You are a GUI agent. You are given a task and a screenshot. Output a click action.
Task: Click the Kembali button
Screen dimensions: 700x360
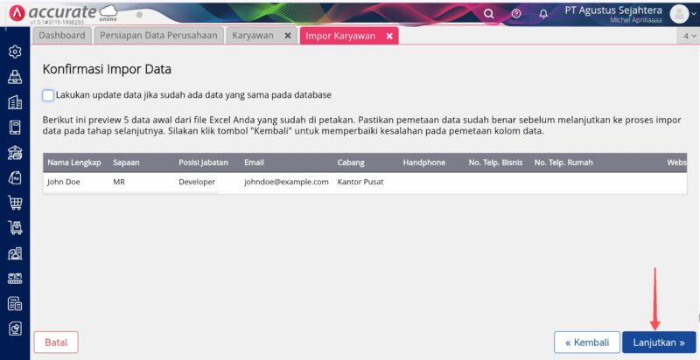point(586,343)
